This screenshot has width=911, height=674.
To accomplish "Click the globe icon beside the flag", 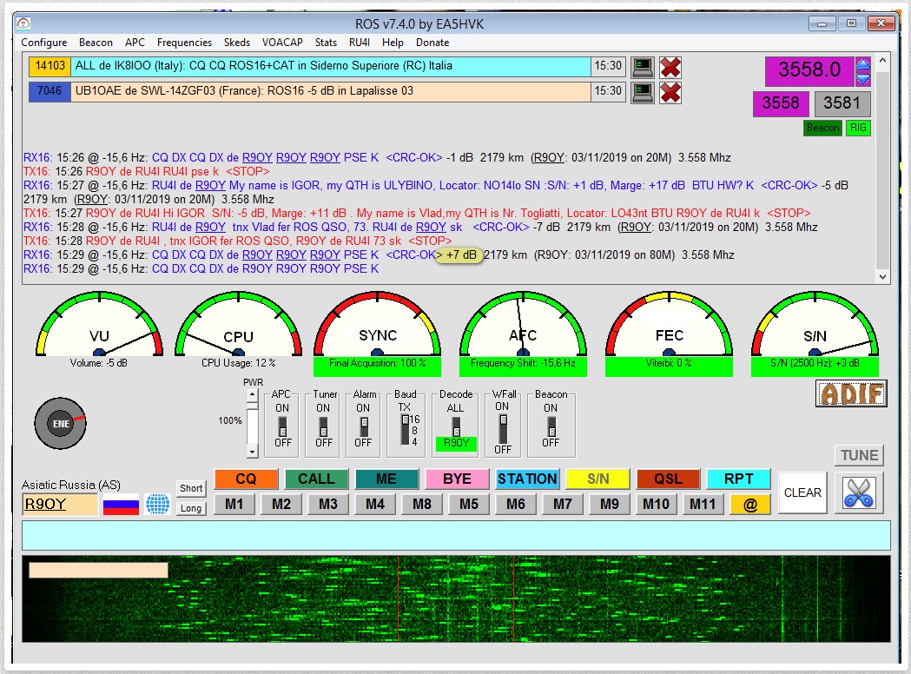I will [x=157, y=504].
